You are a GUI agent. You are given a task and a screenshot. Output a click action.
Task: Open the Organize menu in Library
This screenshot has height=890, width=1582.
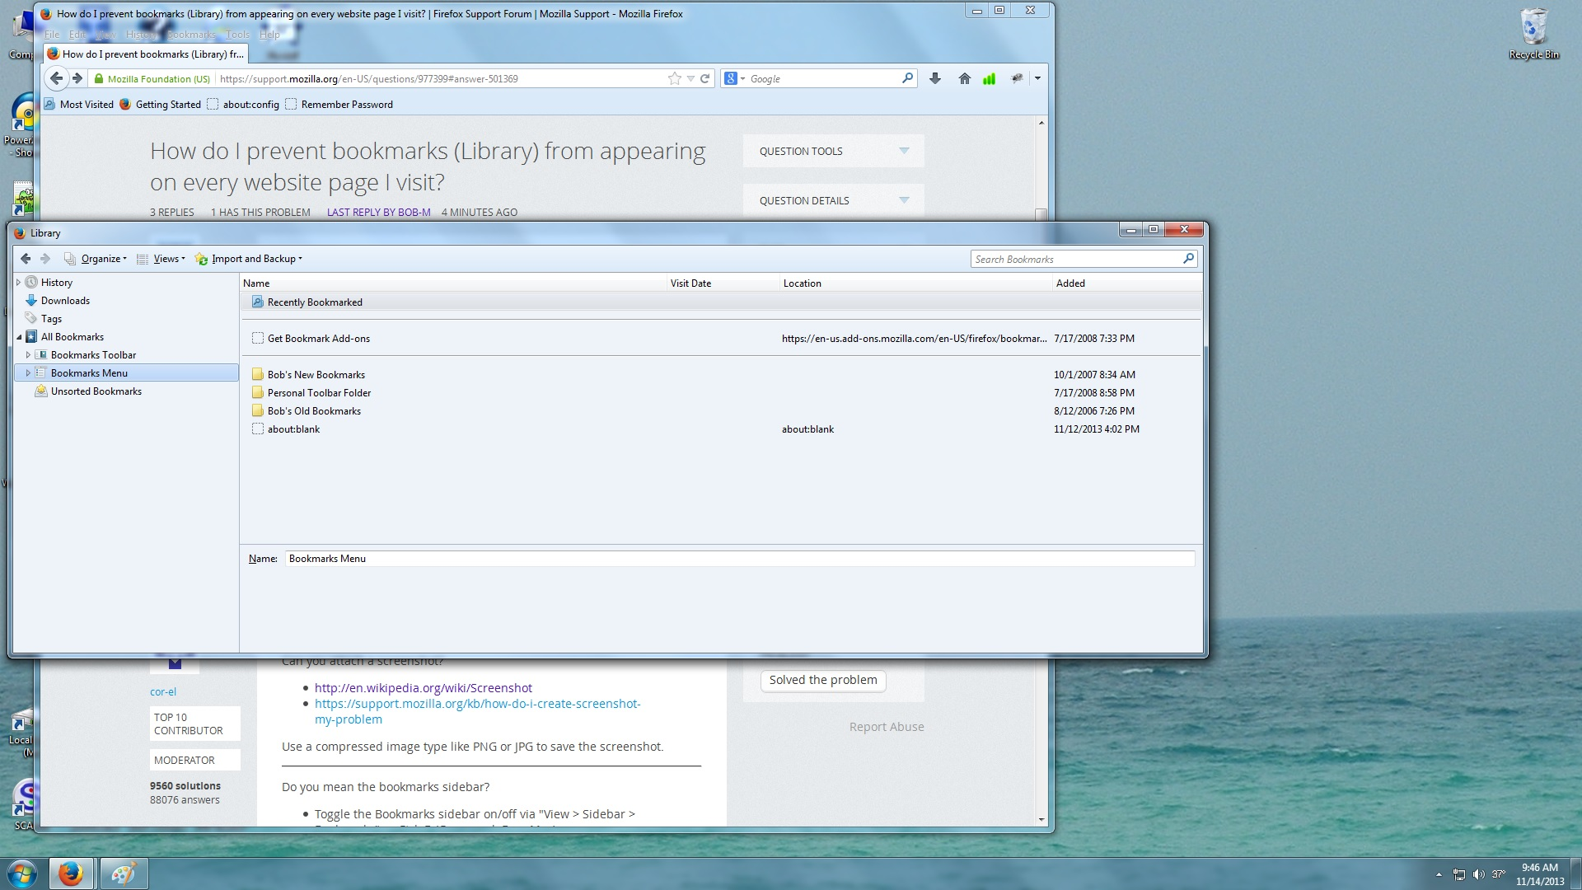[x=96, y=259]
